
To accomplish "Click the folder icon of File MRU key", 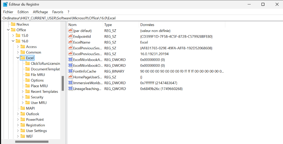I will (x=28, y=74).
